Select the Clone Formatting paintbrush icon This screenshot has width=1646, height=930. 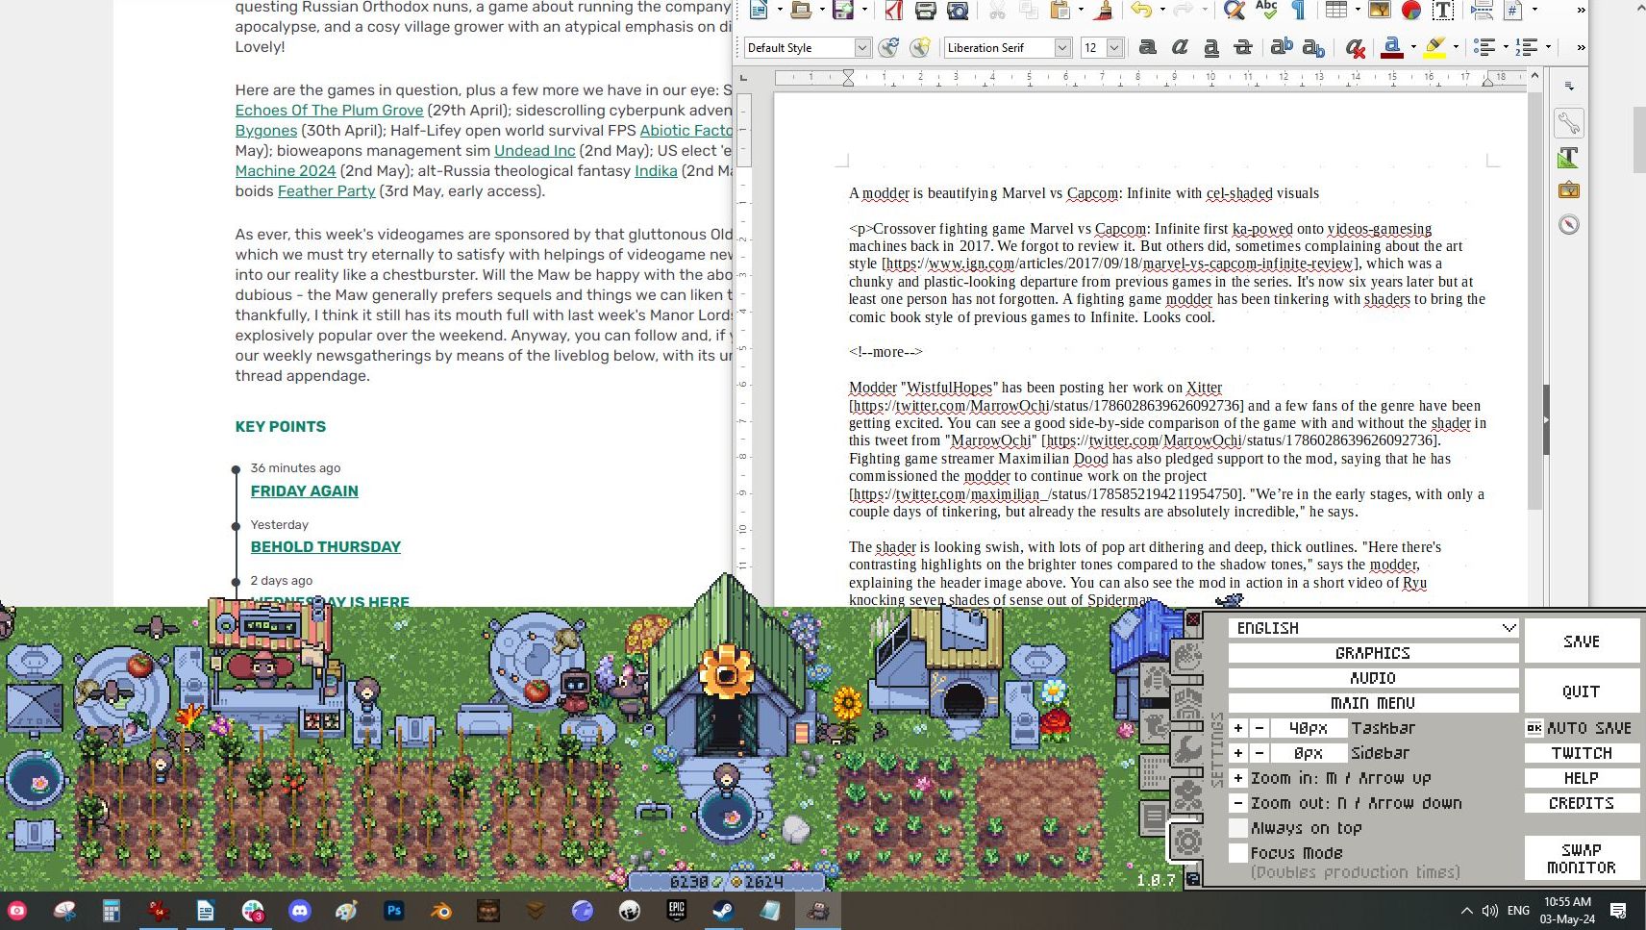coord(1103,12)
